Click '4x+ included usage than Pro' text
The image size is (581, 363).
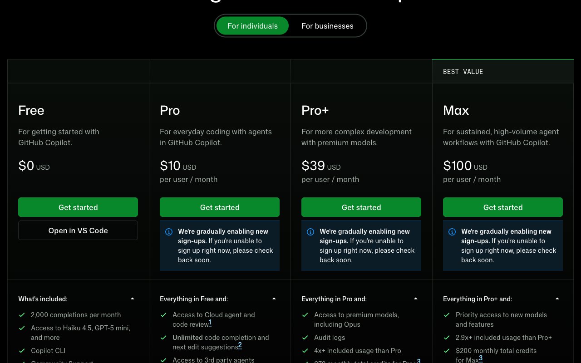click(x=358, y=351)
